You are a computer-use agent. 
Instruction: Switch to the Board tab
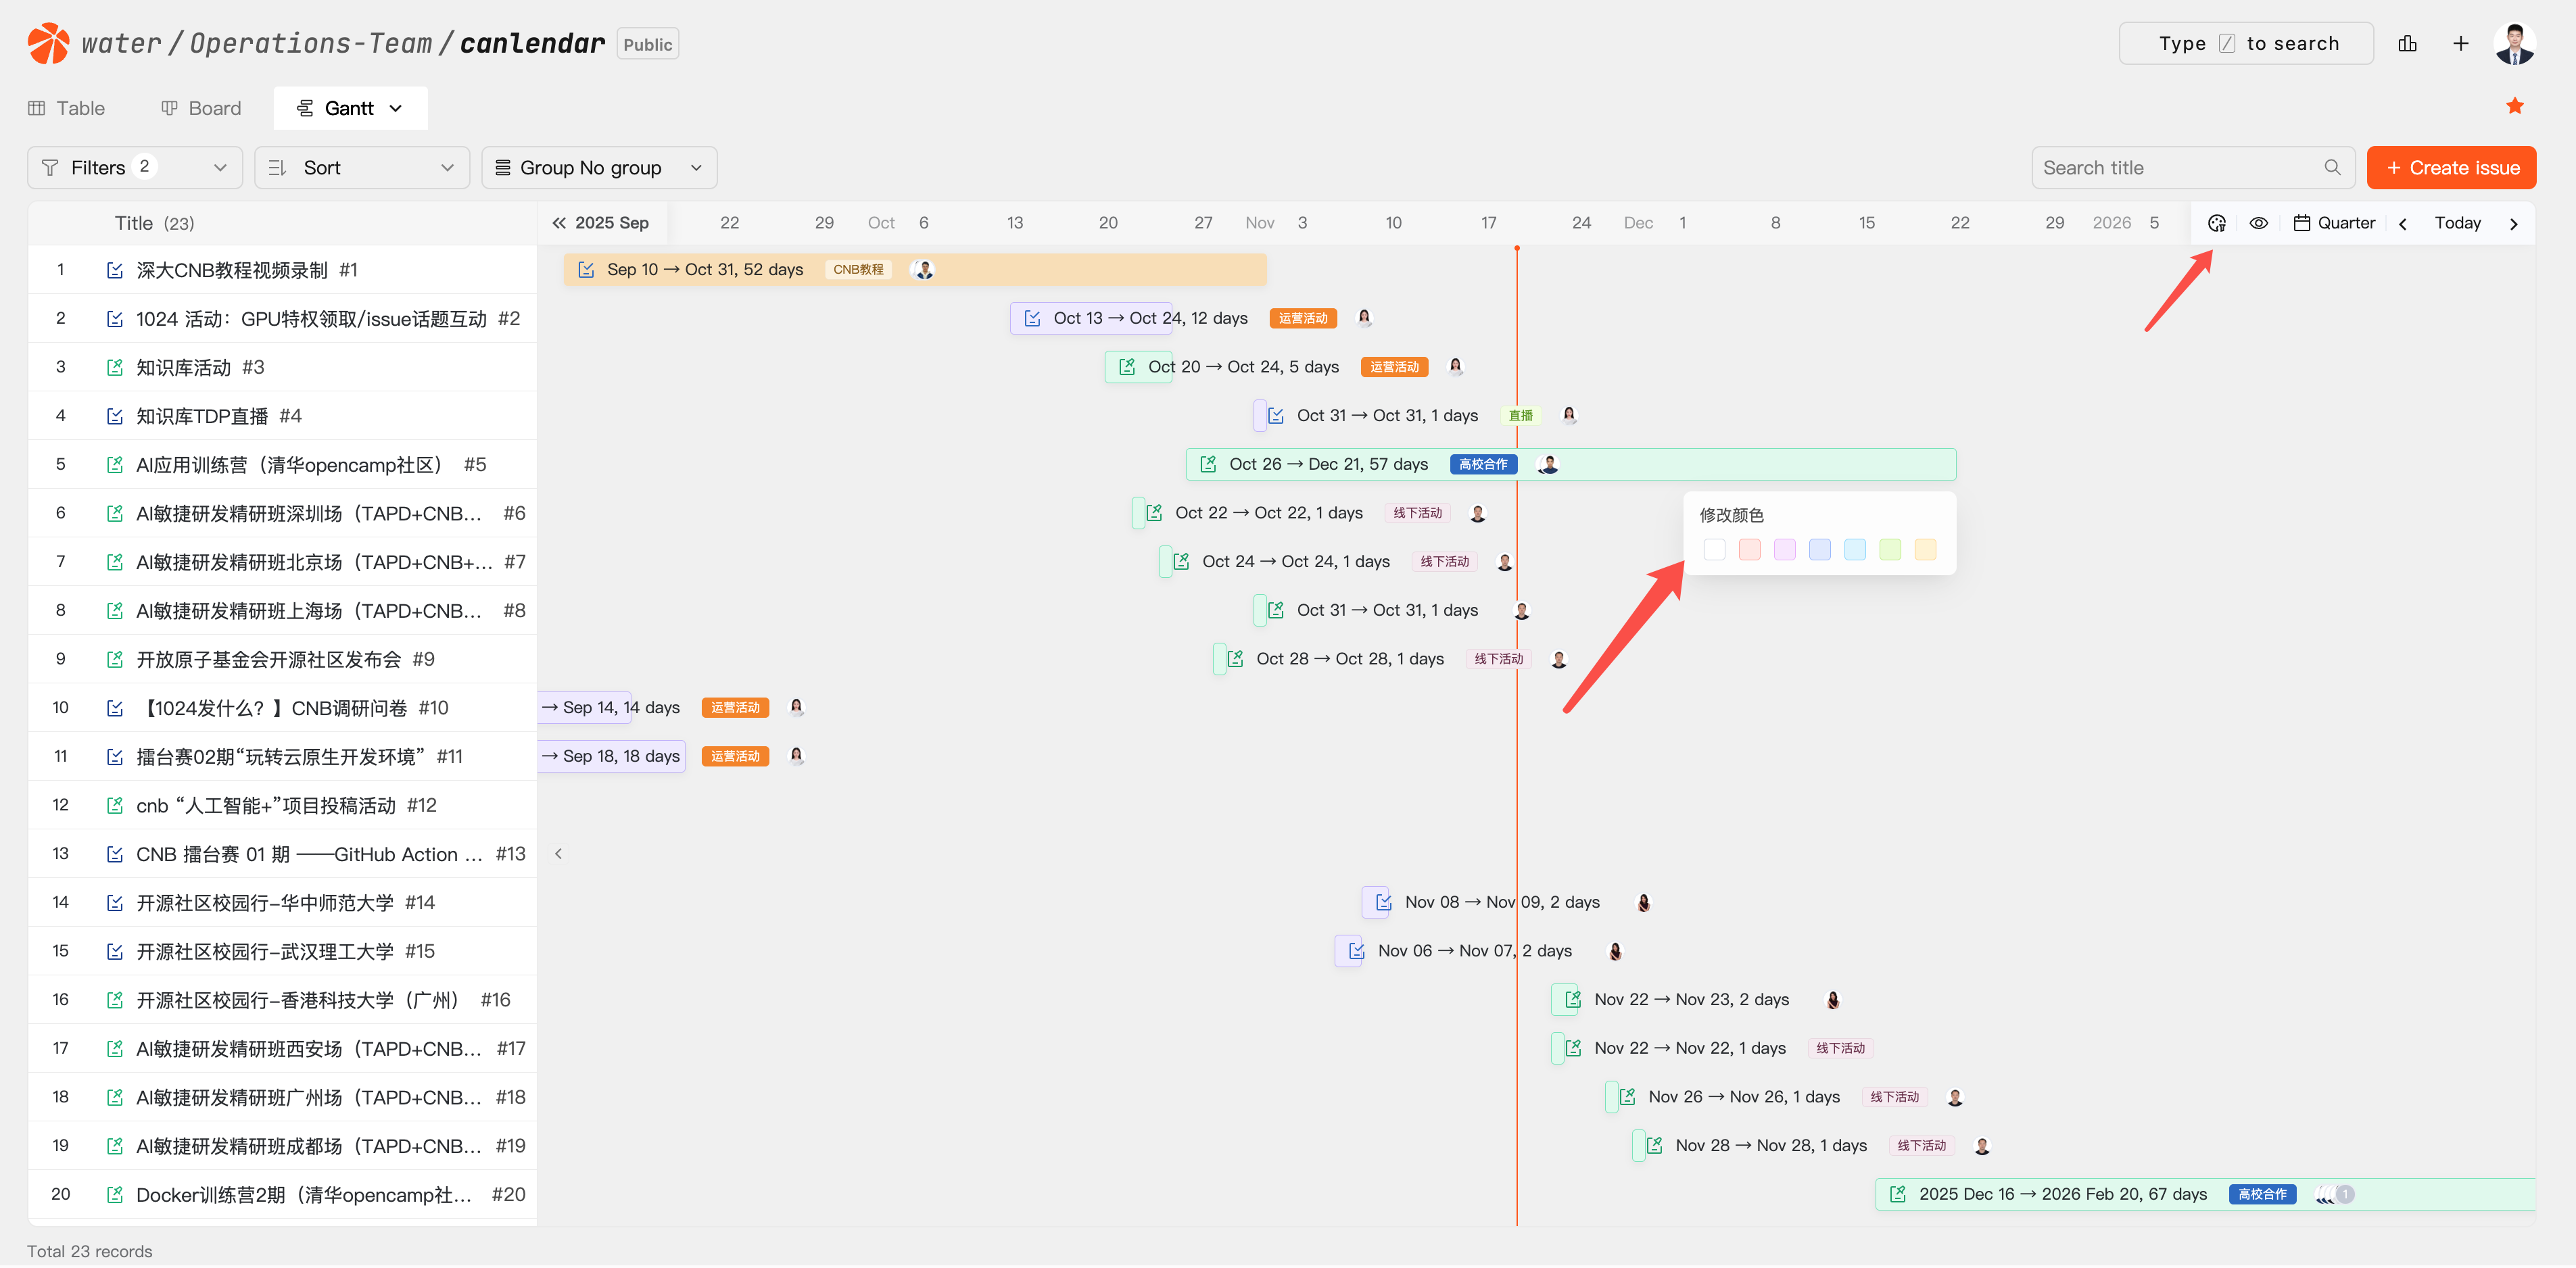tap(201, 108)
